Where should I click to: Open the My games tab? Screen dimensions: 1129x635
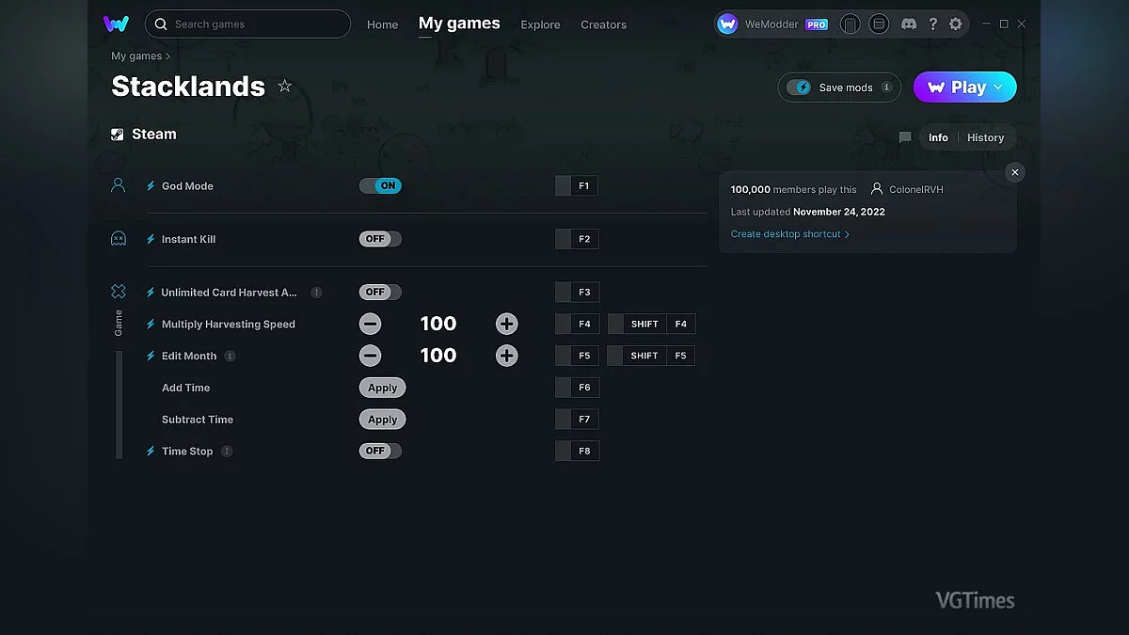click(459, 24)
